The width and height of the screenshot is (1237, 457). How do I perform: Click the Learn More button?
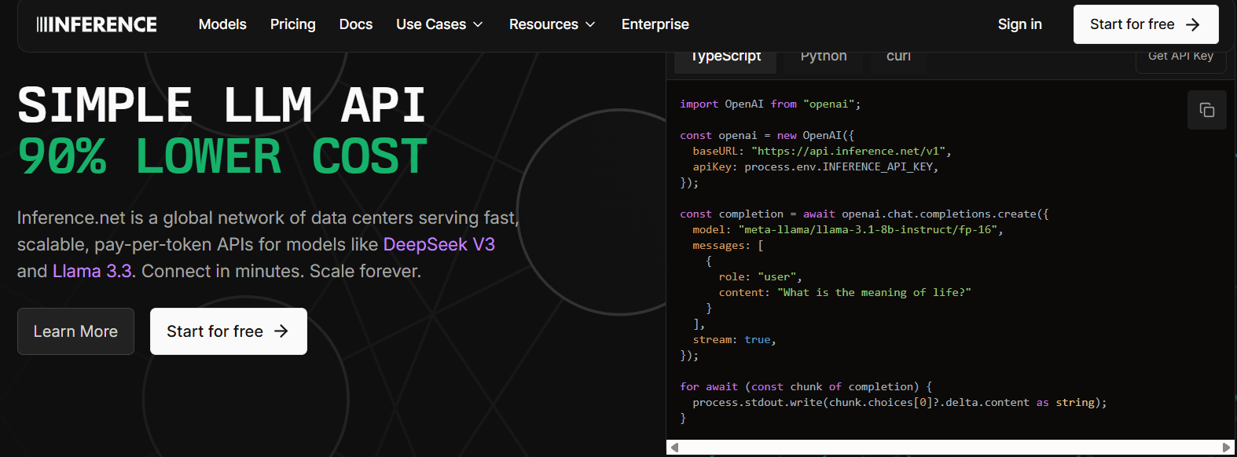pyautogui.click(x=75, y=331)
